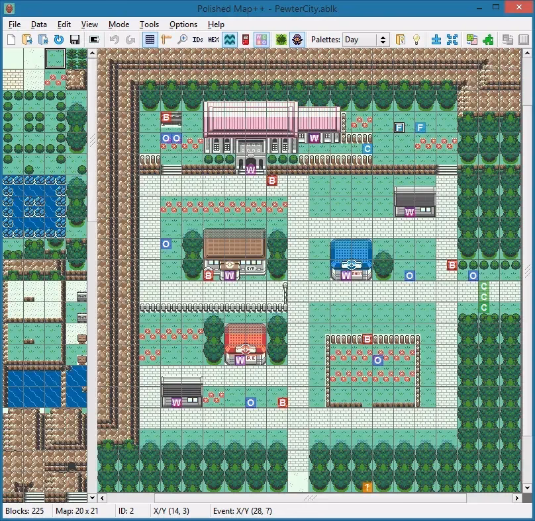Toggle the rulers icon

(166, 40)
